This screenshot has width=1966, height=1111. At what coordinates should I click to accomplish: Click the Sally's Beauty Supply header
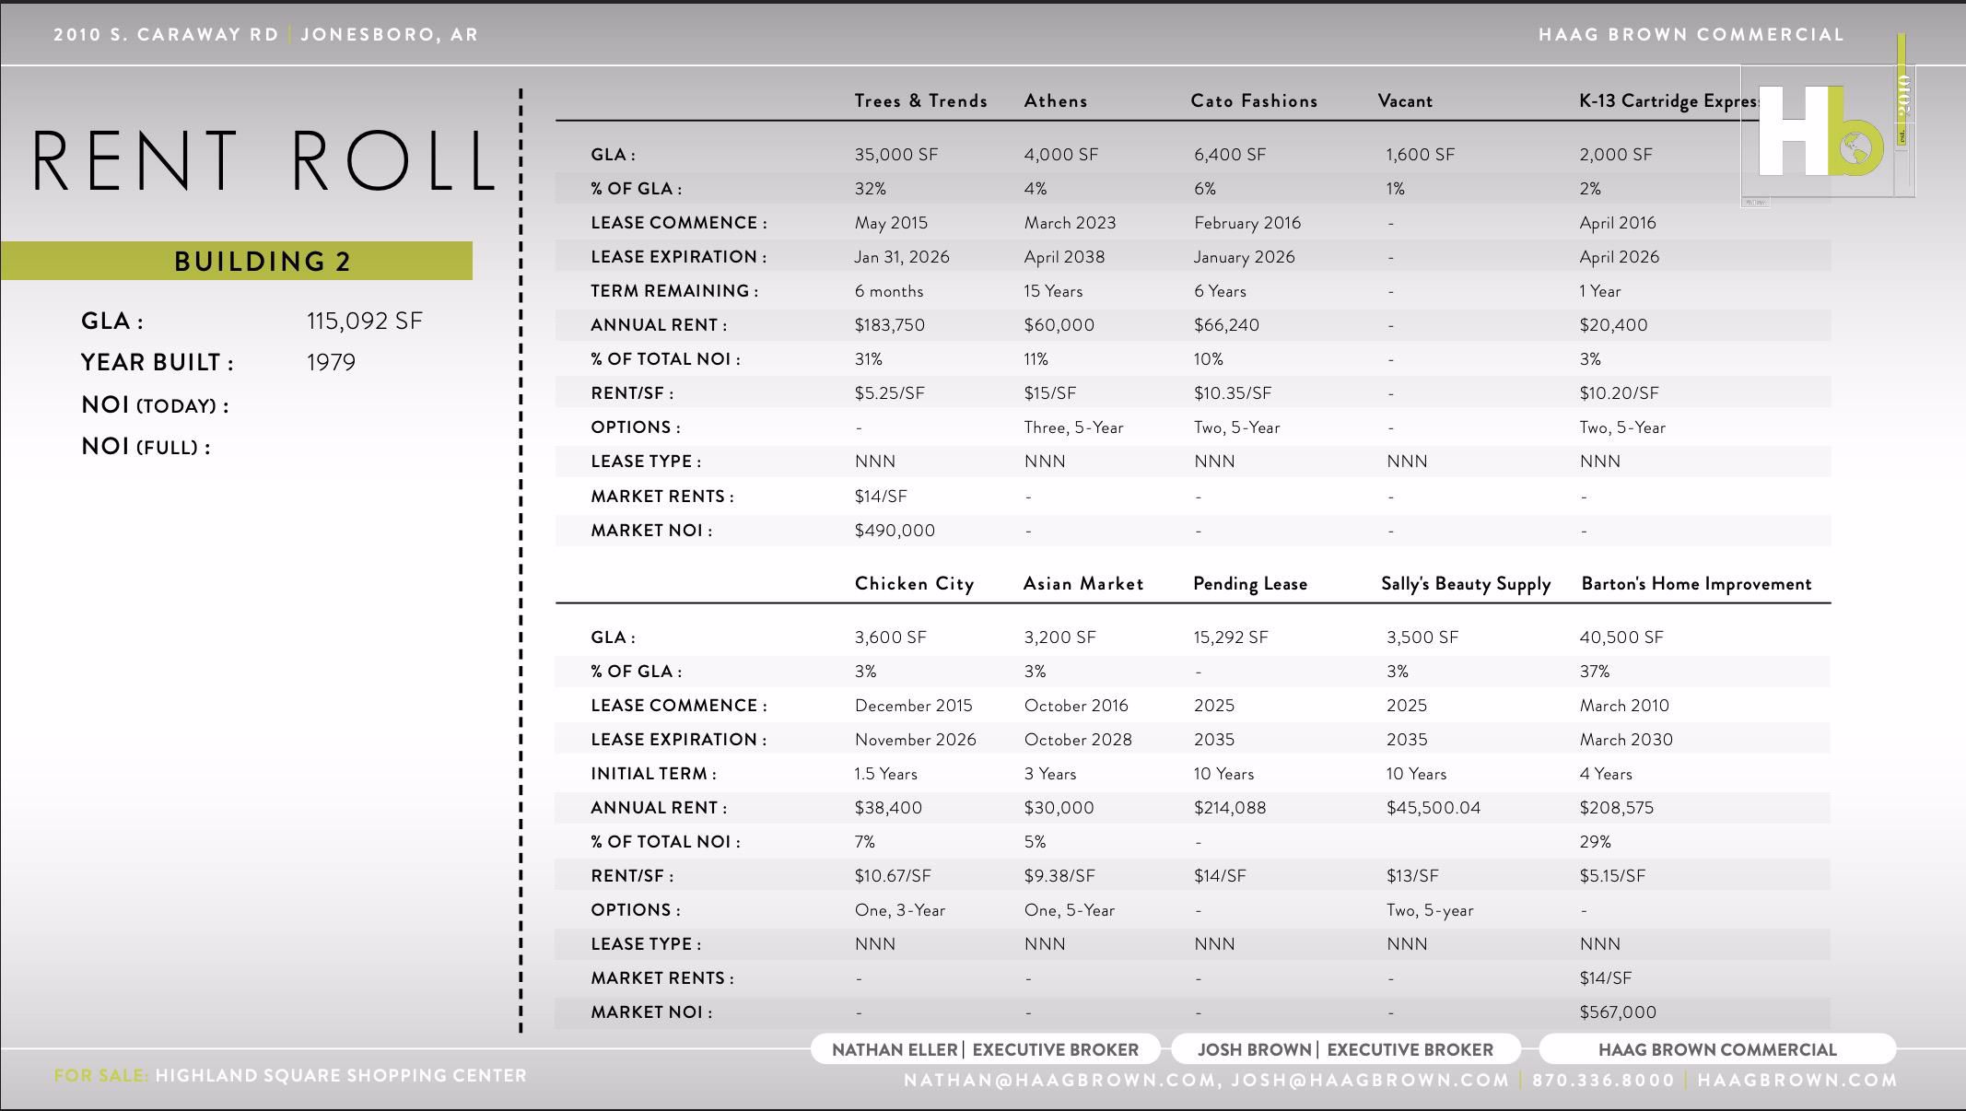[x=1466, y=583]
